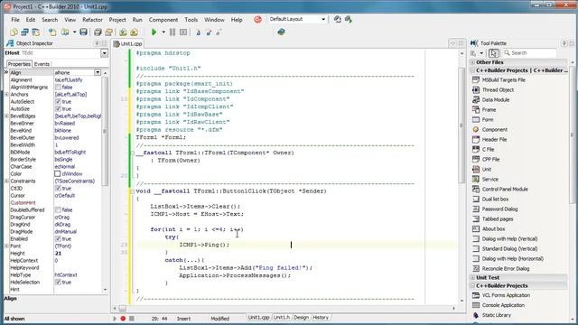Expand the BevelEdges property
The width and height of the screenshot is (578, 325).
[6, 116]
